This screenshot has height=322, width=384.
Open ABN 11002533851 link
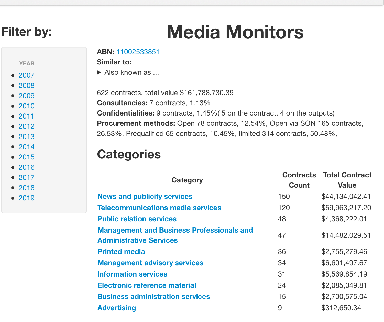point(138,52)
